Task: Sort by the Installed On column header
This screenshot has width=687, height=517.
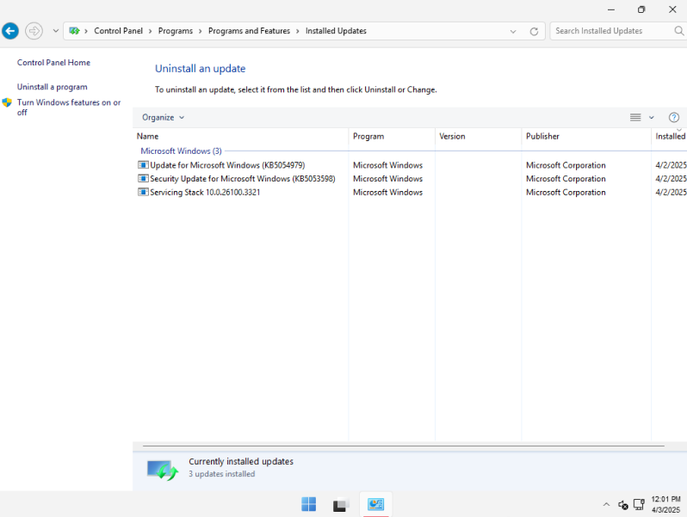Action: click(x=670, y=136)
